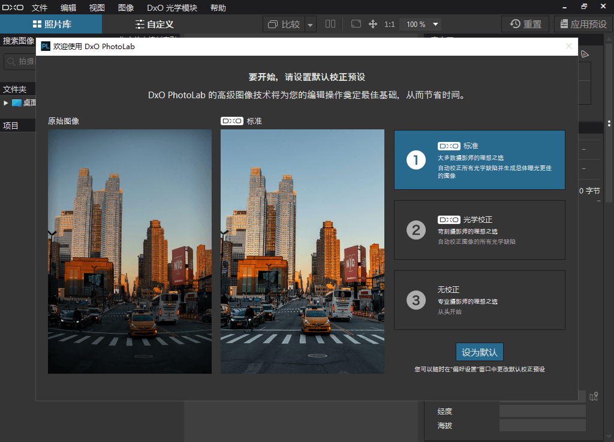614x442 pixels.
Task: Restore down the main window
Action: 584,7
